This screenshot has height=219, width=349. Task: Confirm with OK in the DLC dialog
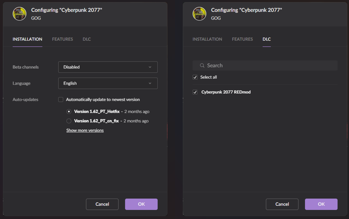pos(321,204)
